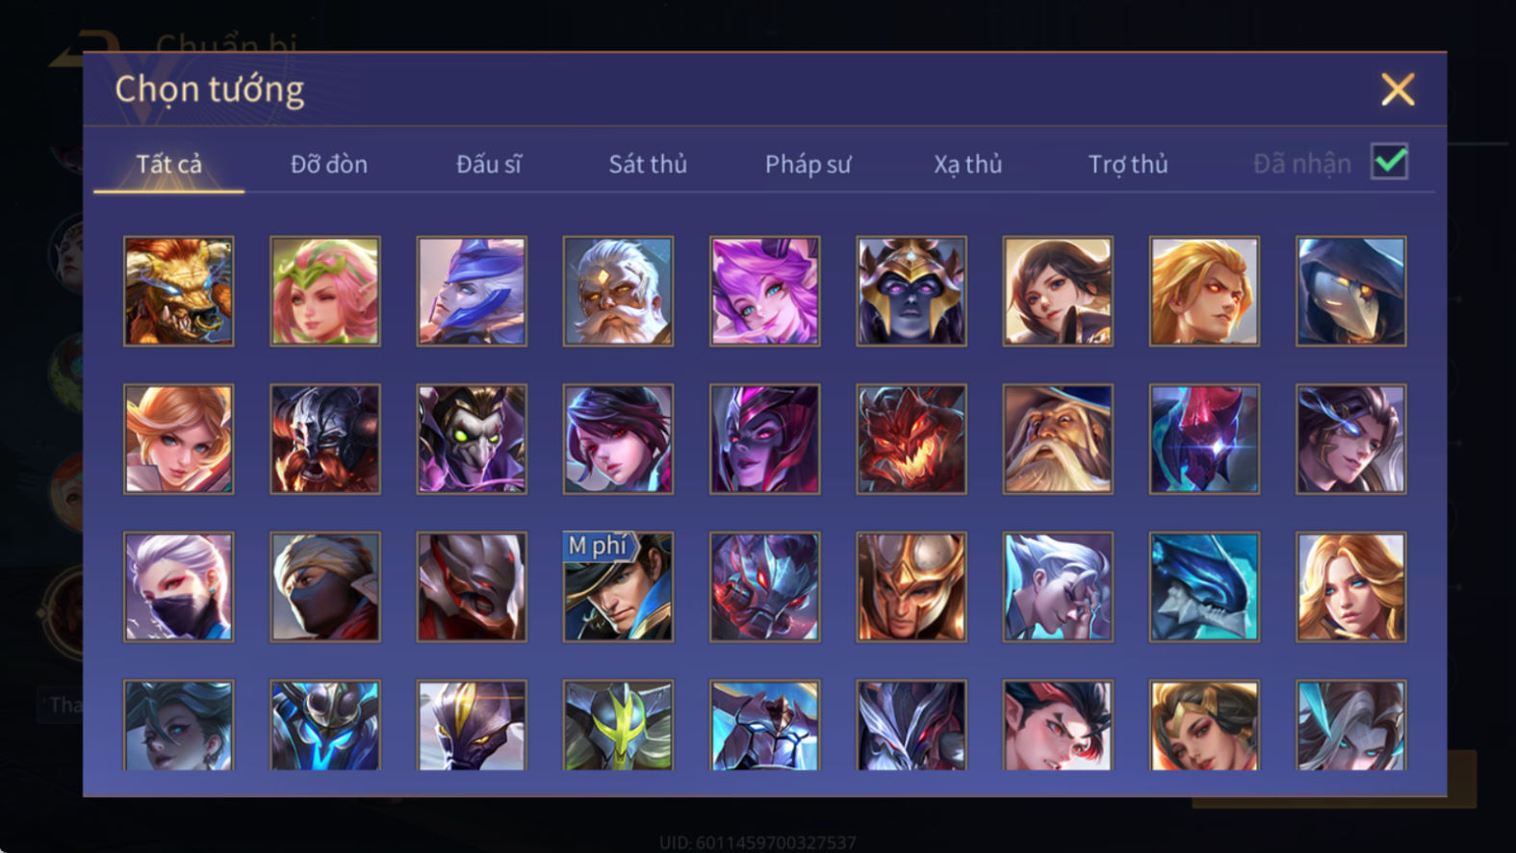Choose the hero marked 'M phí'
The width and height of the screenshot is (1516, 853).
618,587
